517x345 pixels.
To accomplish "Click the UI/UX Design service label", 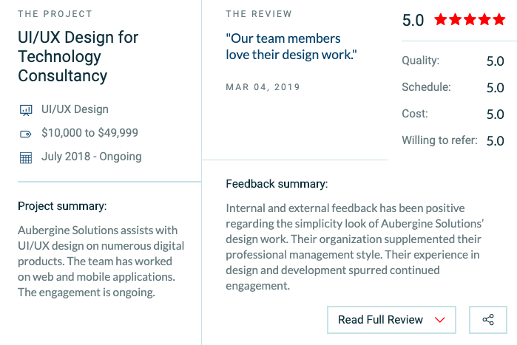I will pyautogui.click(x=75, y=109).
